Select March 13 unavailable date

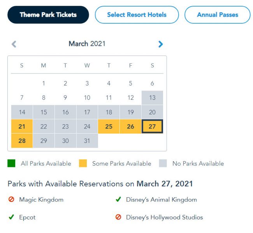pos(152,97)
